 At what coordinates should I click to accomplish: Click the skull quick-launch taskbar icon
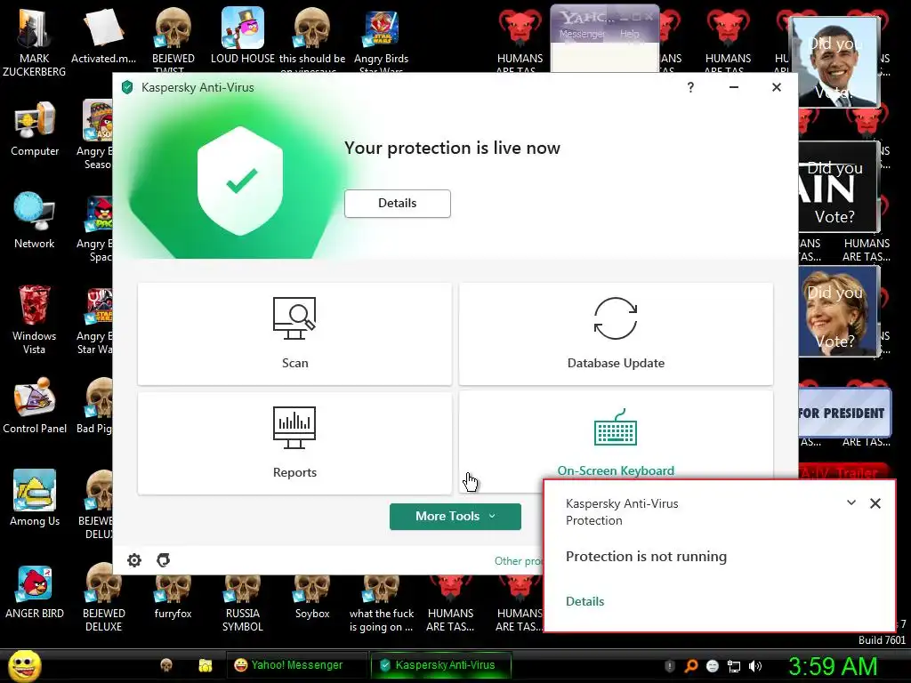(x=166, y=665)
